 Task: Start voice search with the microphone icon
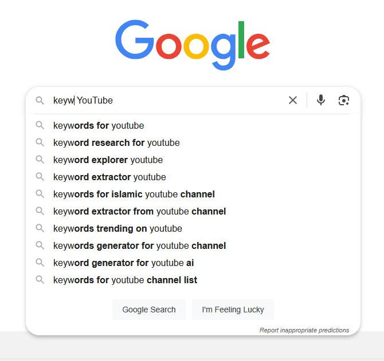point(320,100)
